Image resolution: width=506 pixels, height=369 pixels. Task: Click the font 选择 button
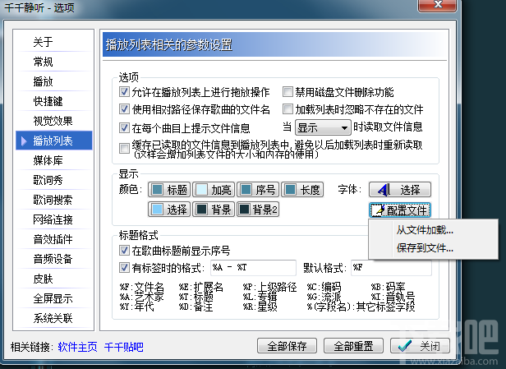tap(400, 190)
